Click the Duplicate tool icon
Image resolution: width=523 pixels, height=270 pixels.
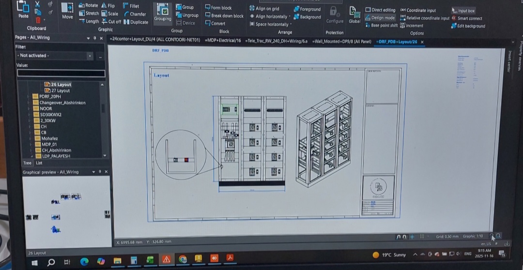(126, 22)
